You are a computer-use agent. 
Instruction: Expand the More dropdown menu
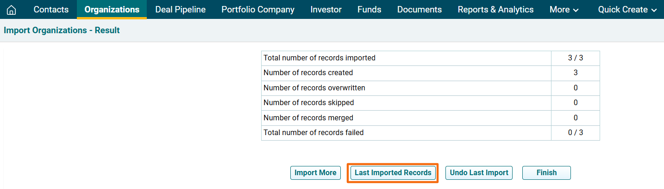point(564,10)
